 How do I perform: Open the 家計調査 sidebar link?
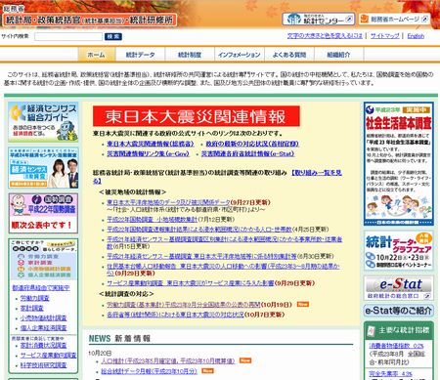[x=32, y=308]
